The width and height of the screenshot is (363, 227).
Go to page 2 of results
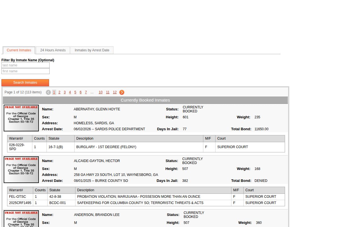[59, 92]
